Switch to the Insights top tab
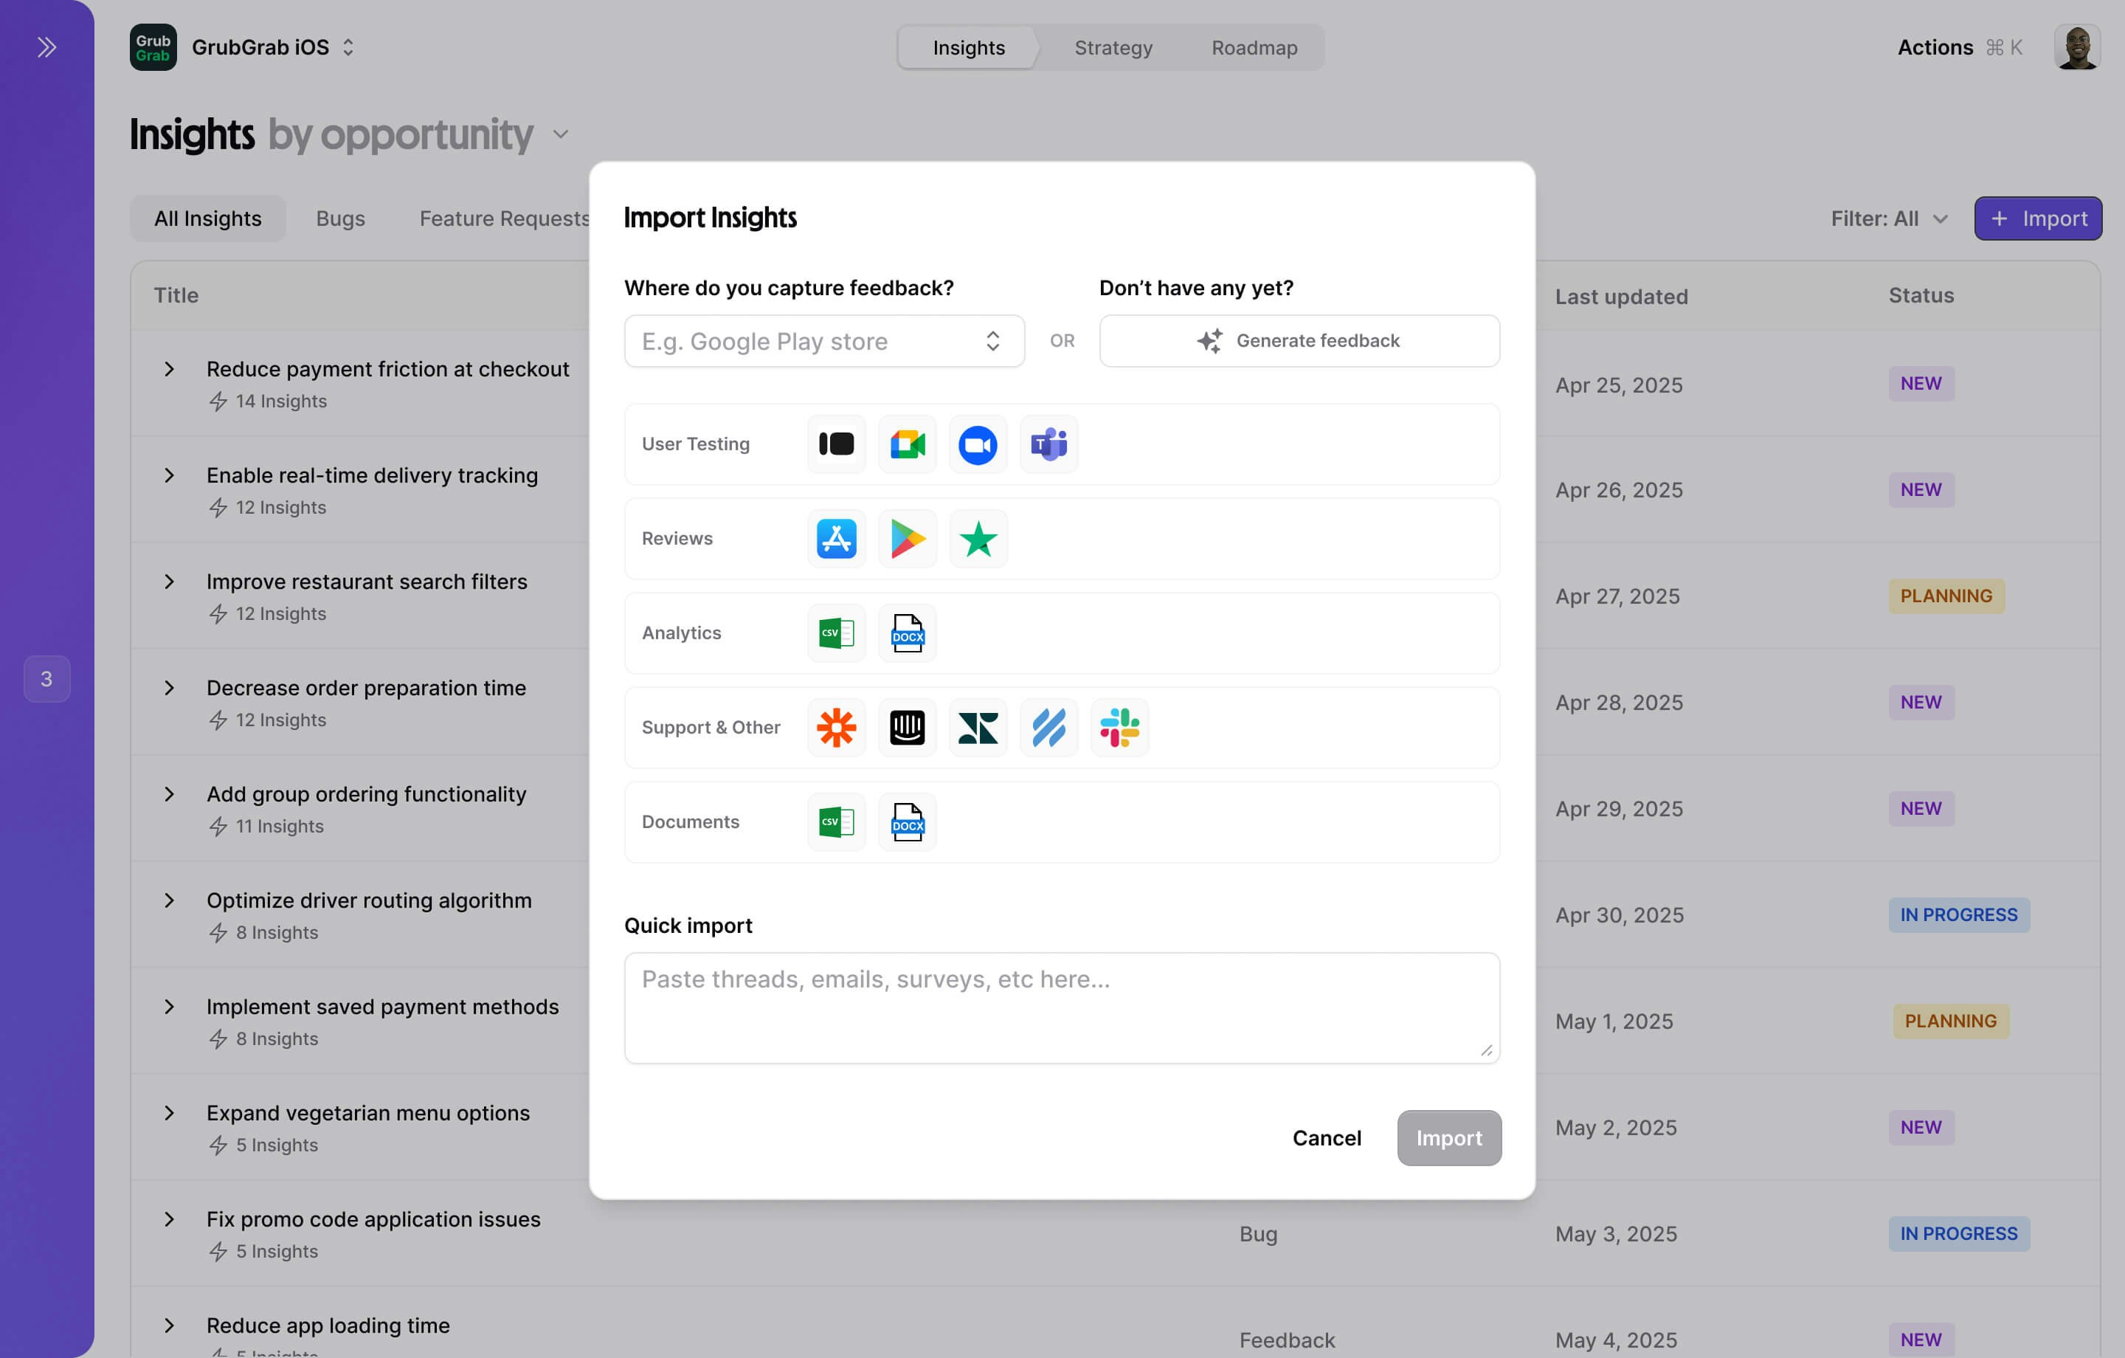2125x1358 pixels. (x=968, y=48)
